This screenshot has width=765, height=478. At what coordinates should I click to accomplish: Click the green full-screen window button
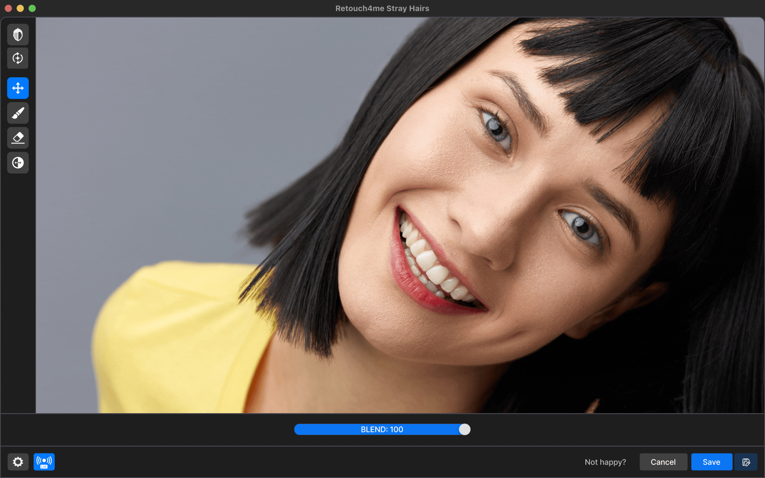pos(32,8)
